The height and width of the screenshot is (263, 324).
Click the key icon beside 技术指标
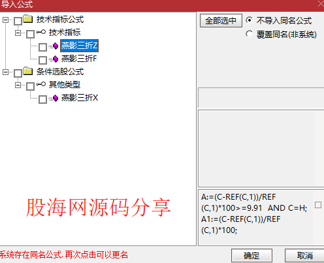(x=41, y=32)
